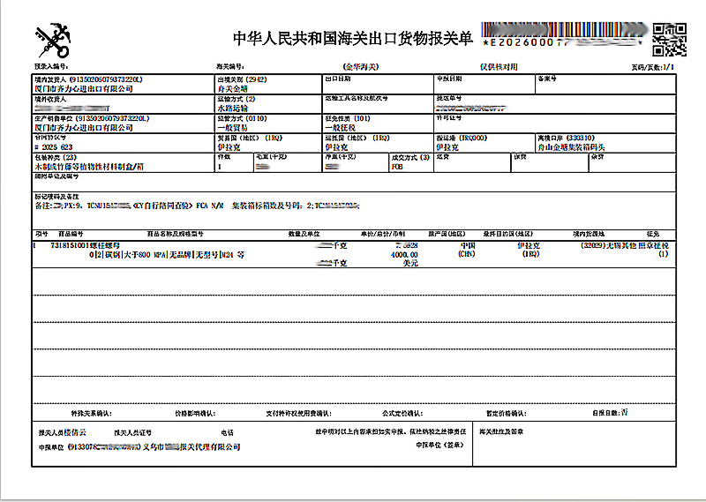Select the 运输方式 水路运输 field
Image resolution: width=706 pixels, height=502 pixels.
point(268,104)
